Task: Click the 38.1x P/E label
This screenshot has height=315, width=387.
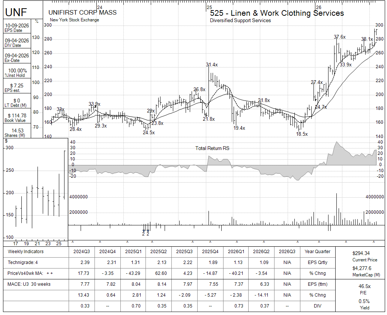Action: click(x=367, y=39)
